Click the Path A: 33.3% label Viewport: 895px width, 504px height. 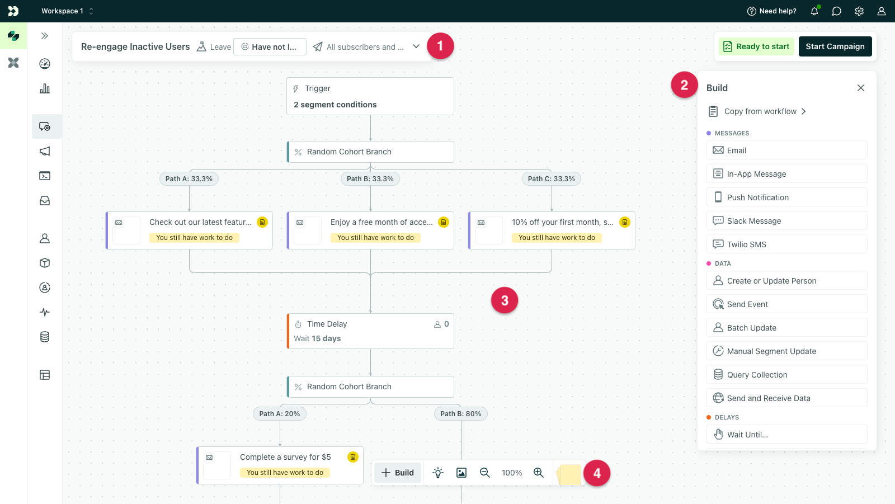click(189, 179)
